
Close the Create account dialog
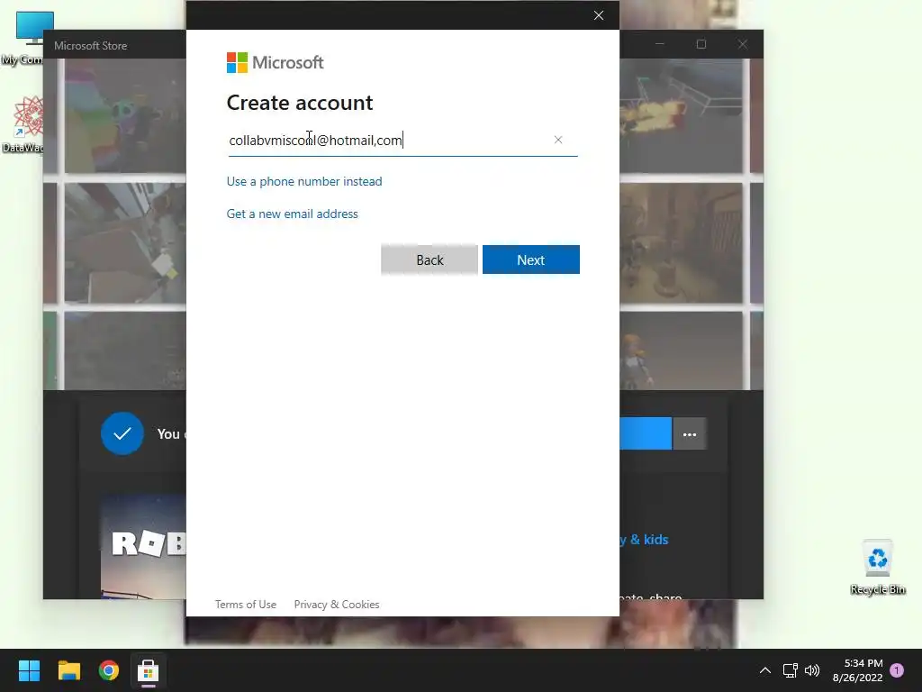click(599, 15)
